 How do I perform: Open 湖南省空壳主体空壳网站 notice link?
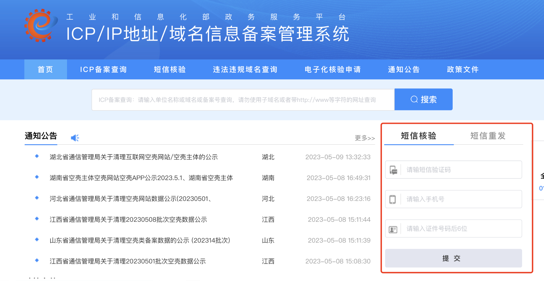pyautogui.click(x=141, y=178)
